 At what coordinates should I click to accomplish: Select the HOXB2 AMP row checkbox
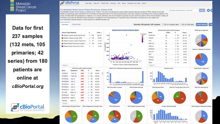pyautogui.click(x=89, y=73)
